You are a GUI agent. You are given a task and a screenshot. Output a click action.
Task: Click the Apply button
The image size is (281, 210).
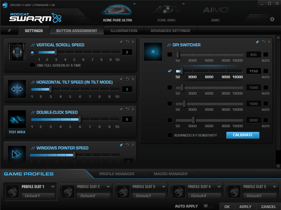click(245, 206)
